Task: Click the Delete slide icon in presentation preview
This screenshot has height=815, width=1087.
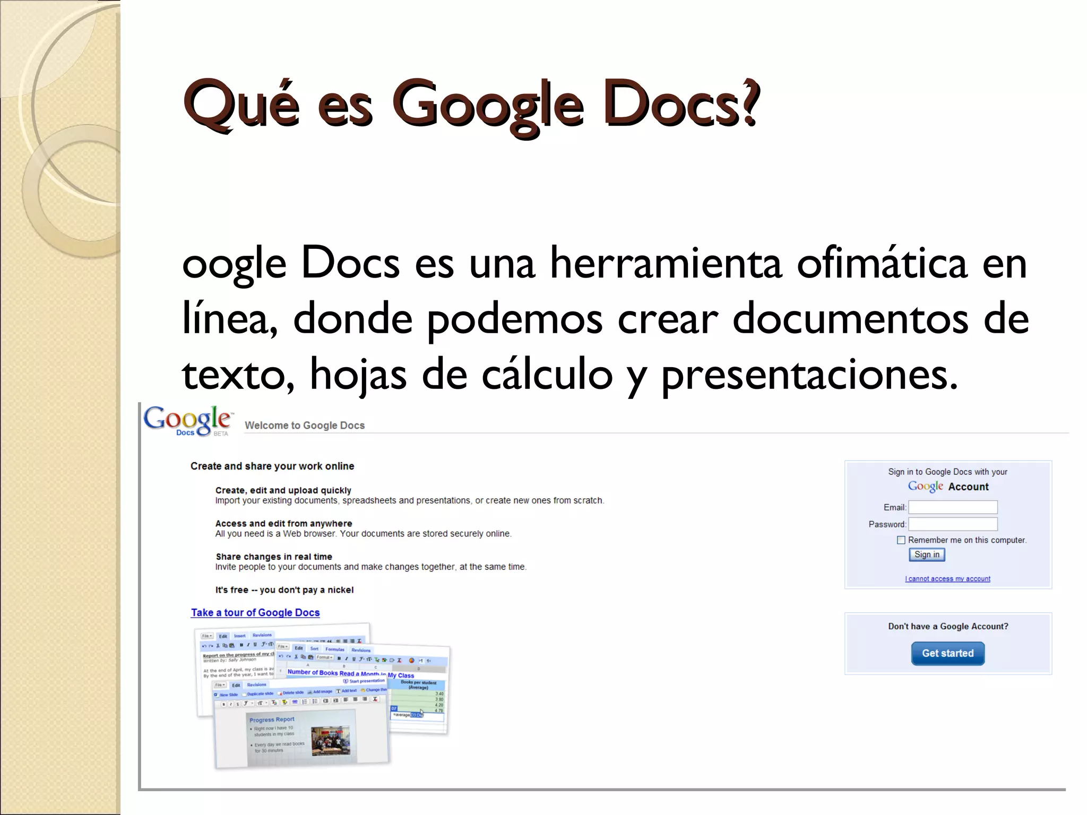Action: pos(280,693)
